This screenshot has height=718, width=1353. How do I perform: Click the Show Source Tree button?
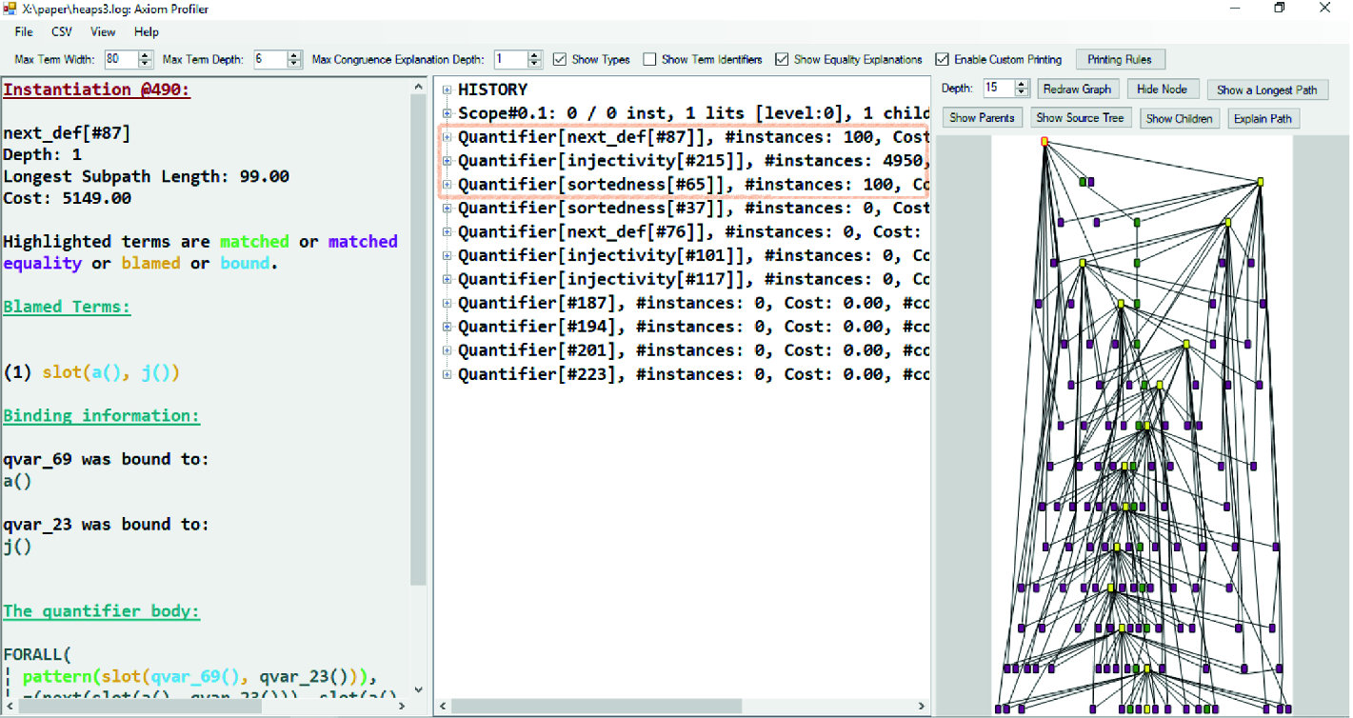click(x=1080, y=118)
